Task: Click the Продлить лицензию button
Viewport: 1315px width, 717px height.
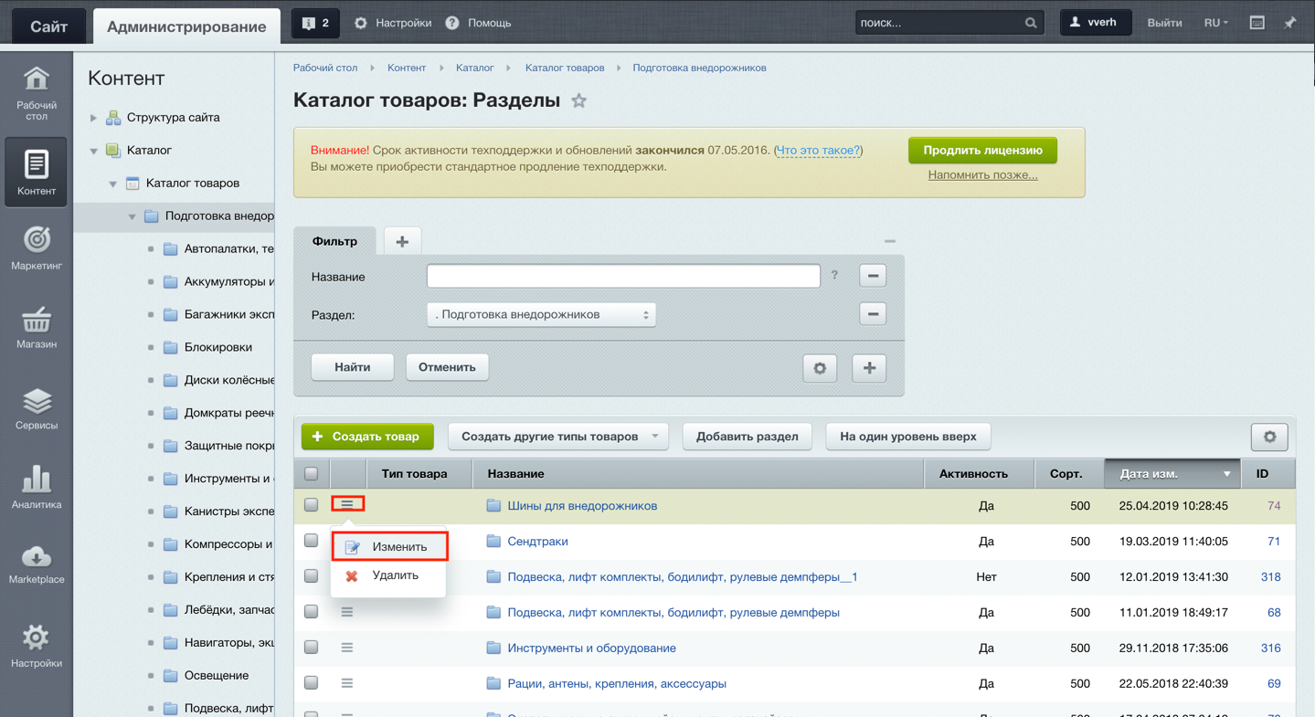Action: (982, 151)
